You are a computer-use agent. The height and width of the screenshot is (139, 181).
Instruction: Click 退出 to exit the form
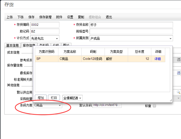109,17
